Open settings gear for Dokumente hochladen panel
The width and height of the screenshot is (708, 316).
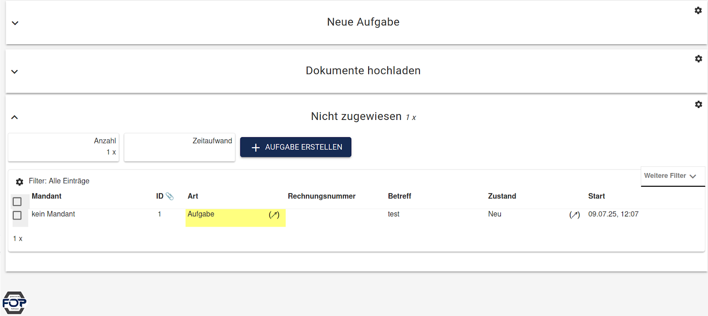click(698, 58)
